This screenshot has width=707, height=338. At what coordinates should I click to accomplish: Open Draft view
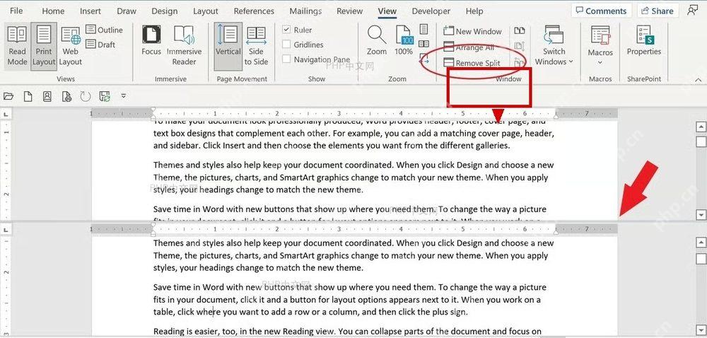coord(100,44)
